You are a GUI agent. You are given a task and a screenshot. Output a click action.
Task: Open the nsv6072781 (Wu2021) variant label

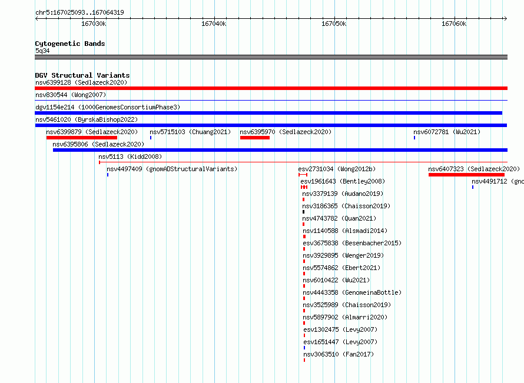[447, 132]
